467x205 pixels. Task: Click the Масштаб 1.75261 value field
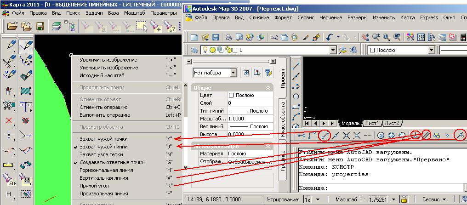[x=379, y=199]
